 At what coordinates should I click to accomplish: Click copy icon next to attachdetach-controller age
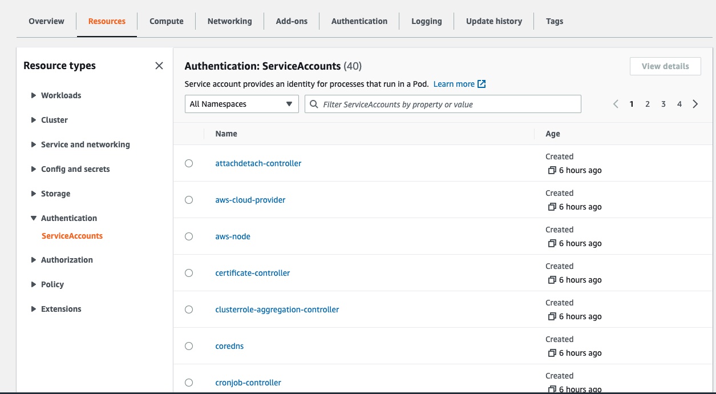pos(552,170)
